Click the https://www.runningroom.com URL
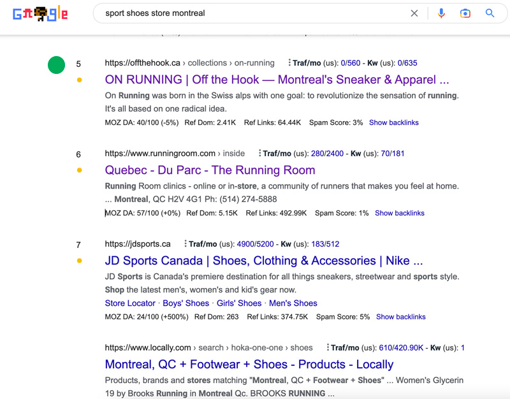Screen dimensions: 510x399 [x=160, y=153]
